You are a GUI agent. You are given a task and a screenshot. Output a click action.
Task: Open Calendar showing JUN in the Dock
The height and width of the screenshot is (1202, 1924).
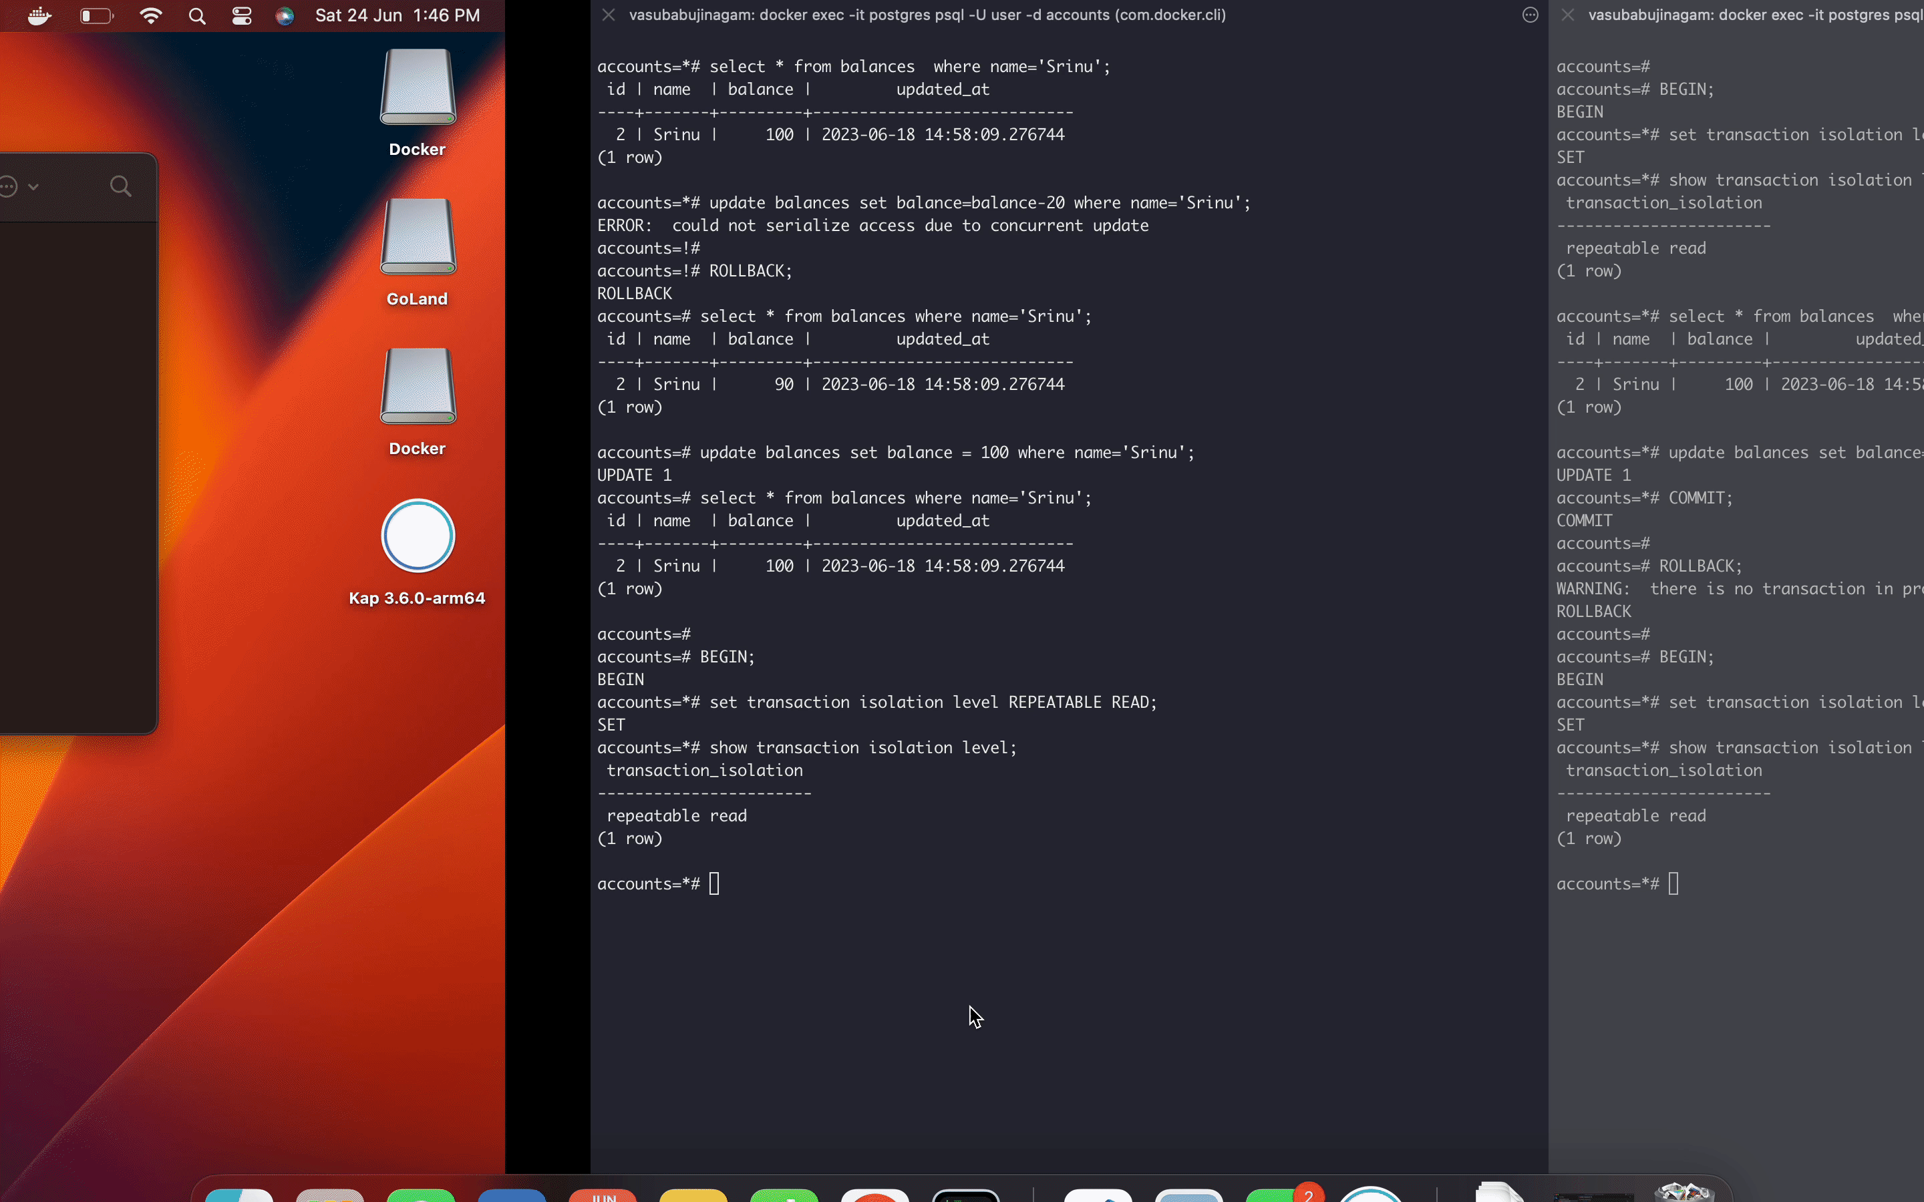coord(603,1195)
